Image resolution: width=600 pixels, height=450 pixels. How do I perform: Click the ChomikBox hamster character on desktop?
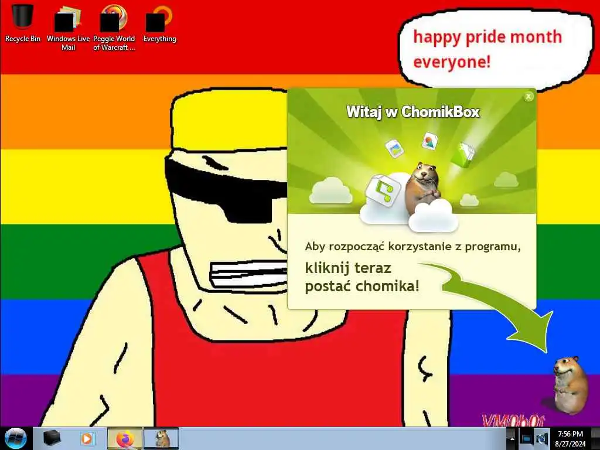click(570, 384)
